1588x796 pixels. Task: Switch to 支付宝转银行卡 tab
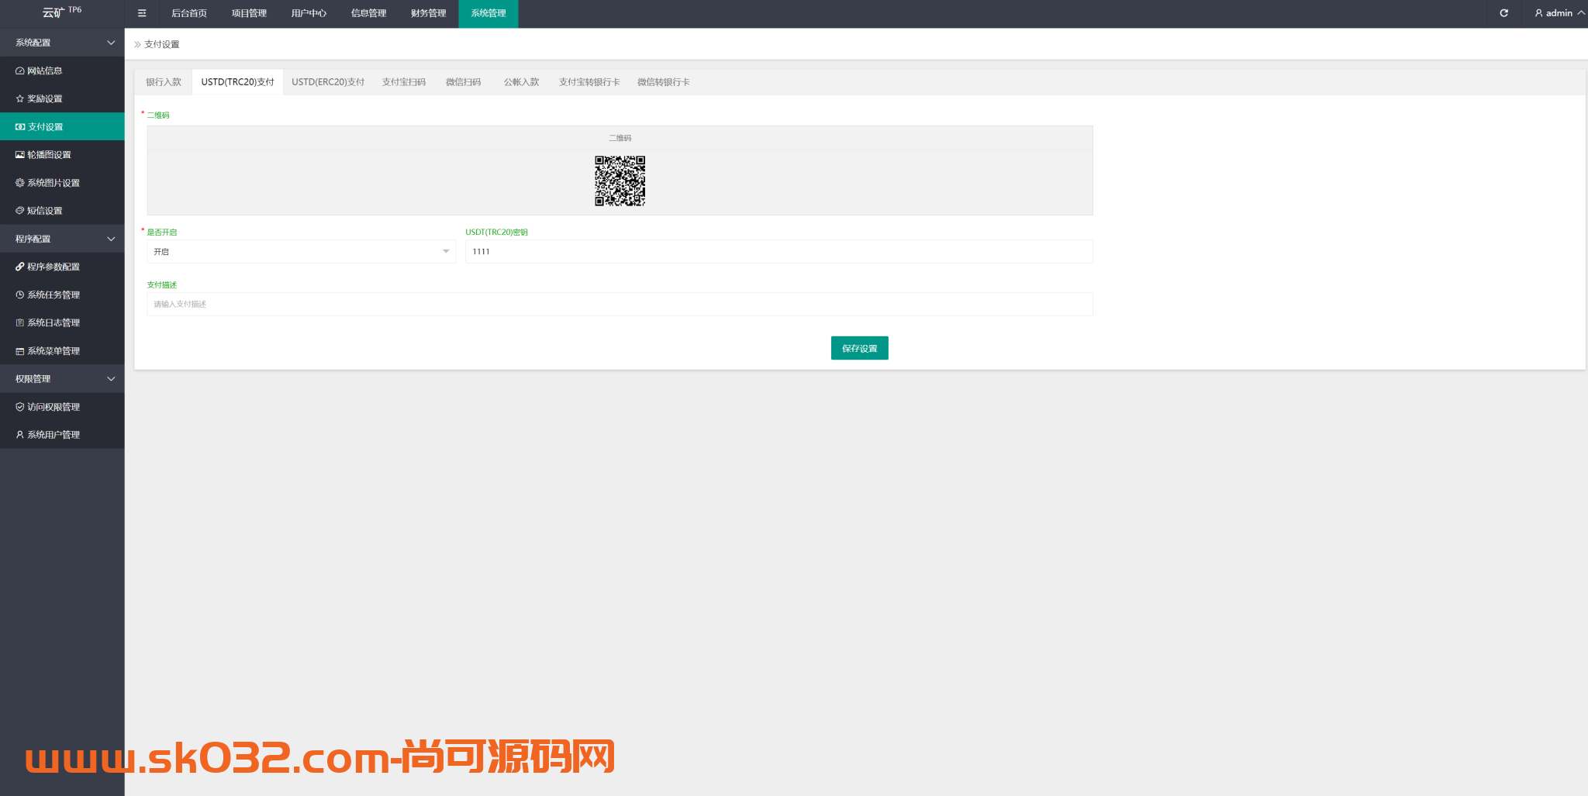click(x=589, y=82)
